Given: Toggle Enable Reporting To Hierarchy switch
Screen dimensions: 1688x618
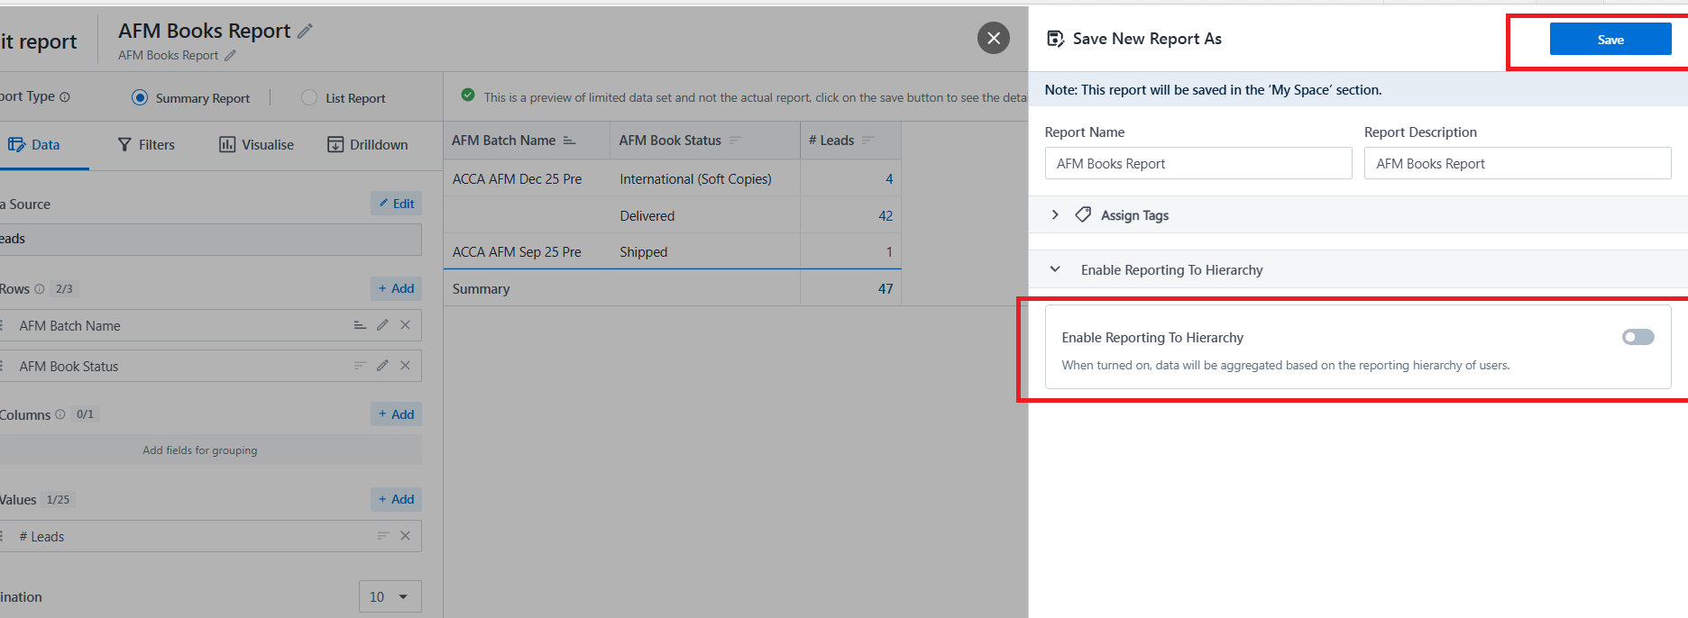Looking at the screenshot, I should (1638, 337).
